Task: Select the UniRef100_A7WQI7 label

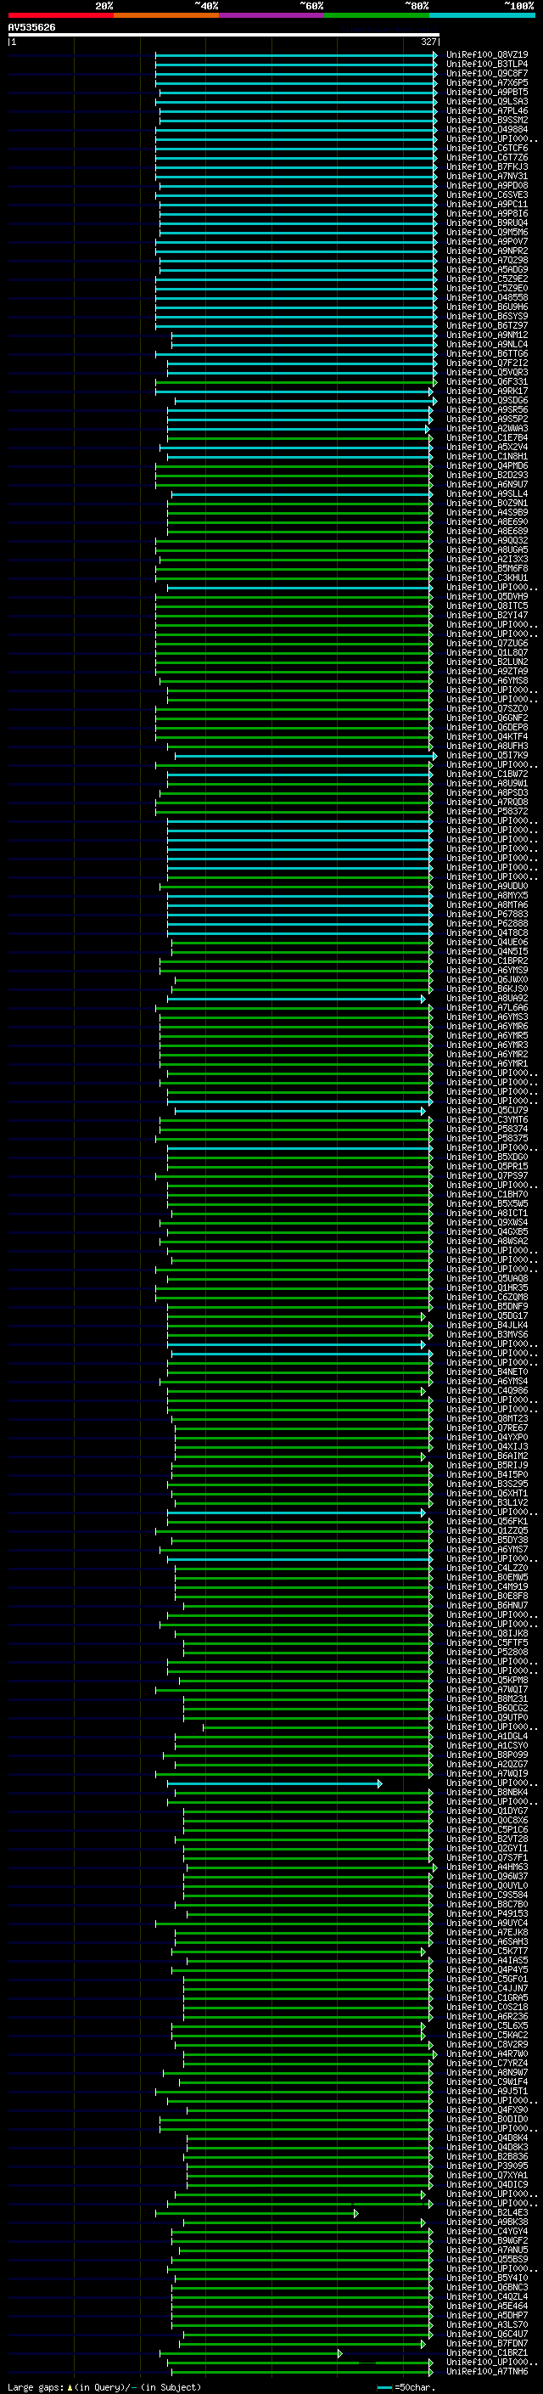Action: pos(487,1688)
